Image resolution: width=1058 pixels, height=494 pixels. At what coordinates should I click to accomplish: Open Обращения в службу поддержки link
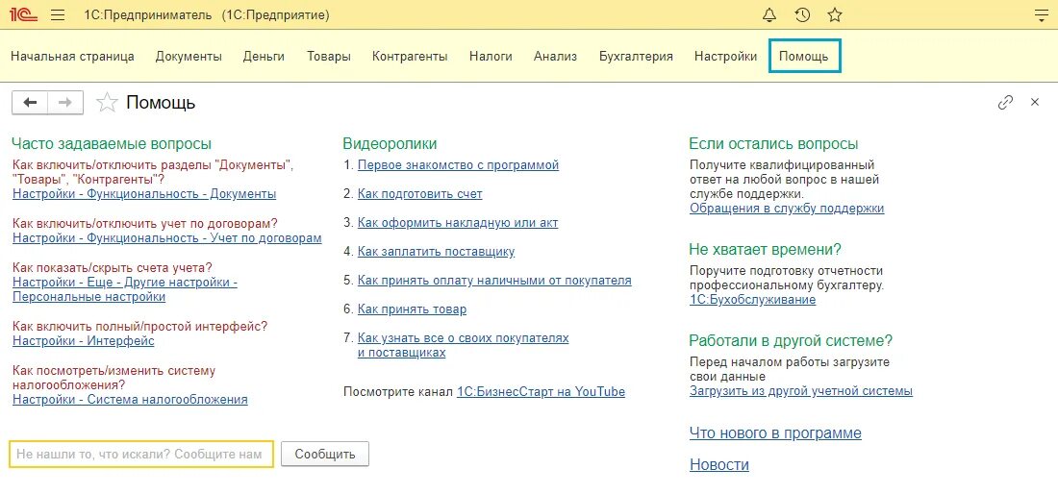click(x=787, y=209)
